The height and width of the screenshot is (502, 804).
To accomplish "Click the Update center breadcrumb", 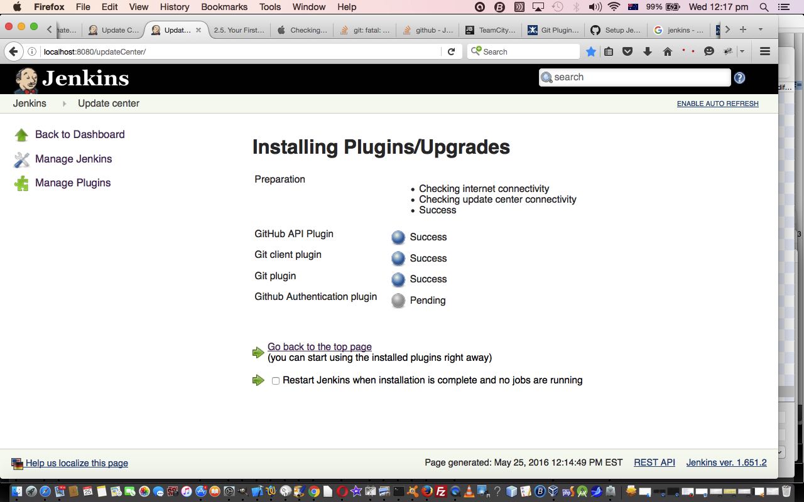I will (109, 104).
